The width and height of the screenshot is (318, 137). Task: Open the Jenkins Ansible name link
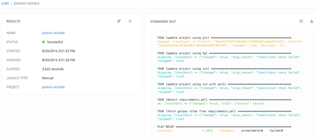53,33
